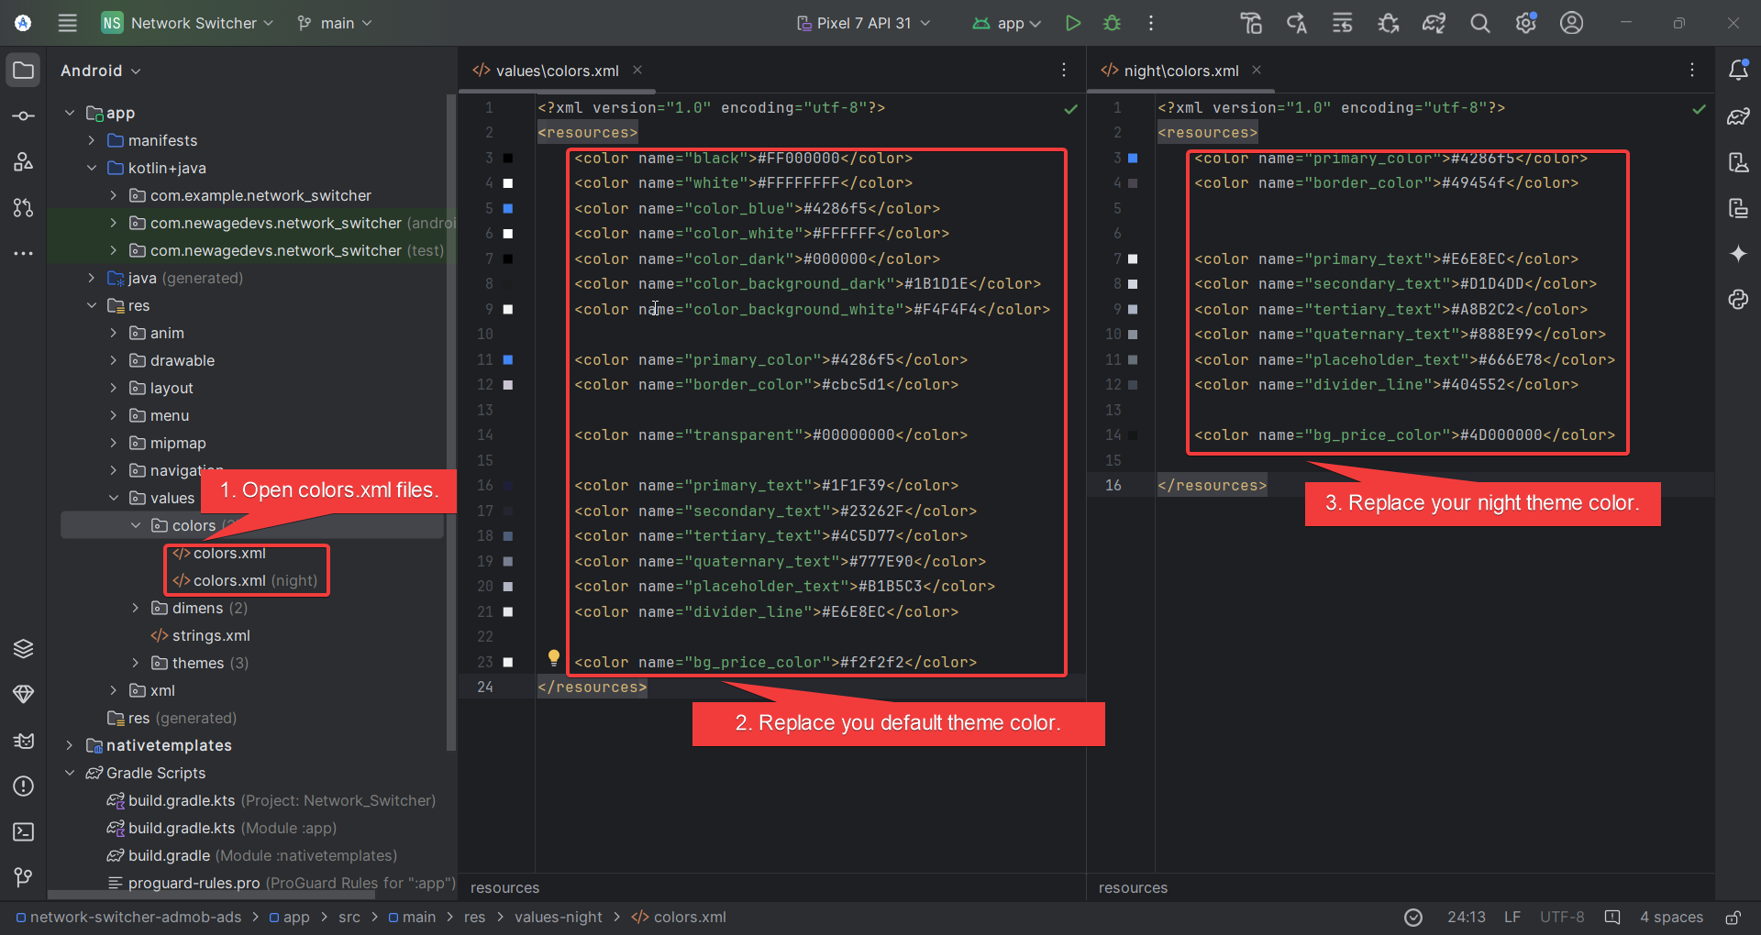Open left editor tab options menu

pos(1064,70)
